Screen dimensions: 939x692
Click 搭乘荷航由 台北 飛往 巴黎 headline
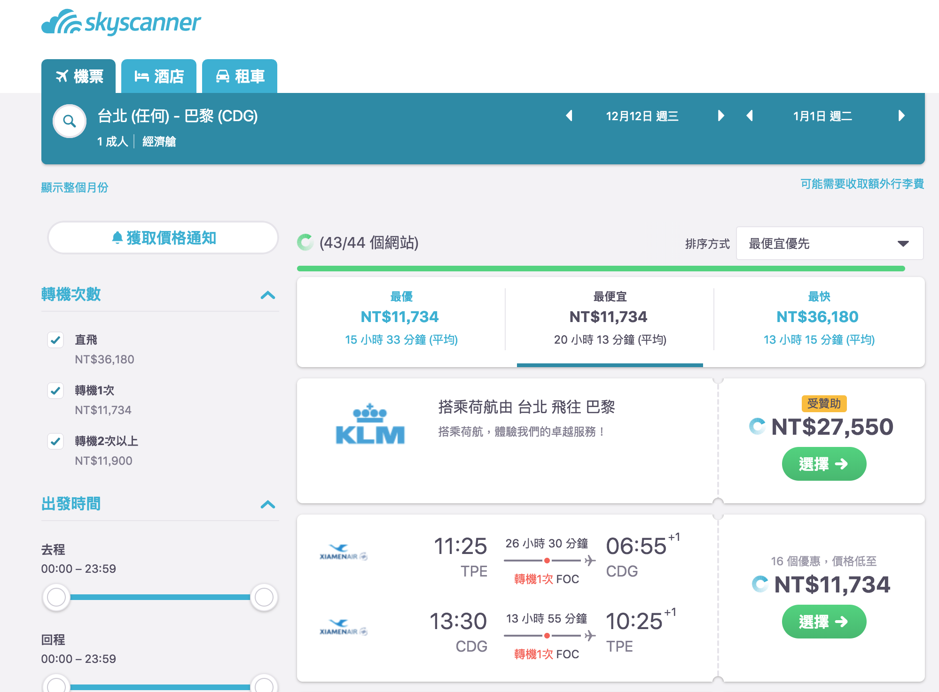[526, 407]
